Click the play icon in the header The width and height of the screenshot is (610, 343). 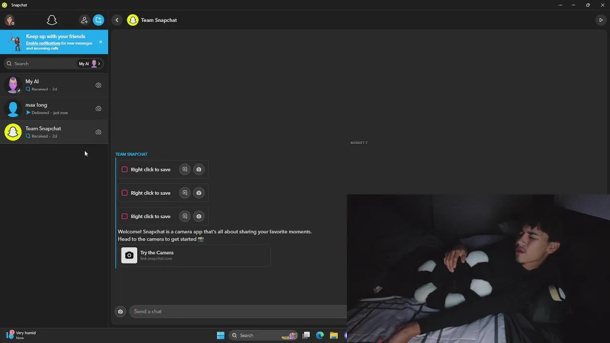(600, 20)
